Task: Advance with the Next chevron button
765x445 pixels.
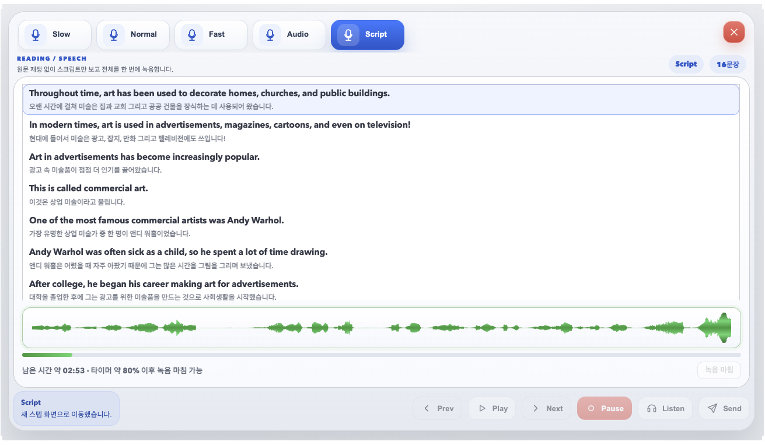Action: [547, 409]
